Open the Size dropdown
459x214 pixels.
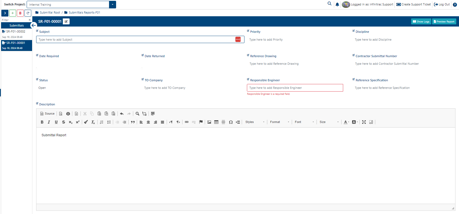click(x=329, y=122)
